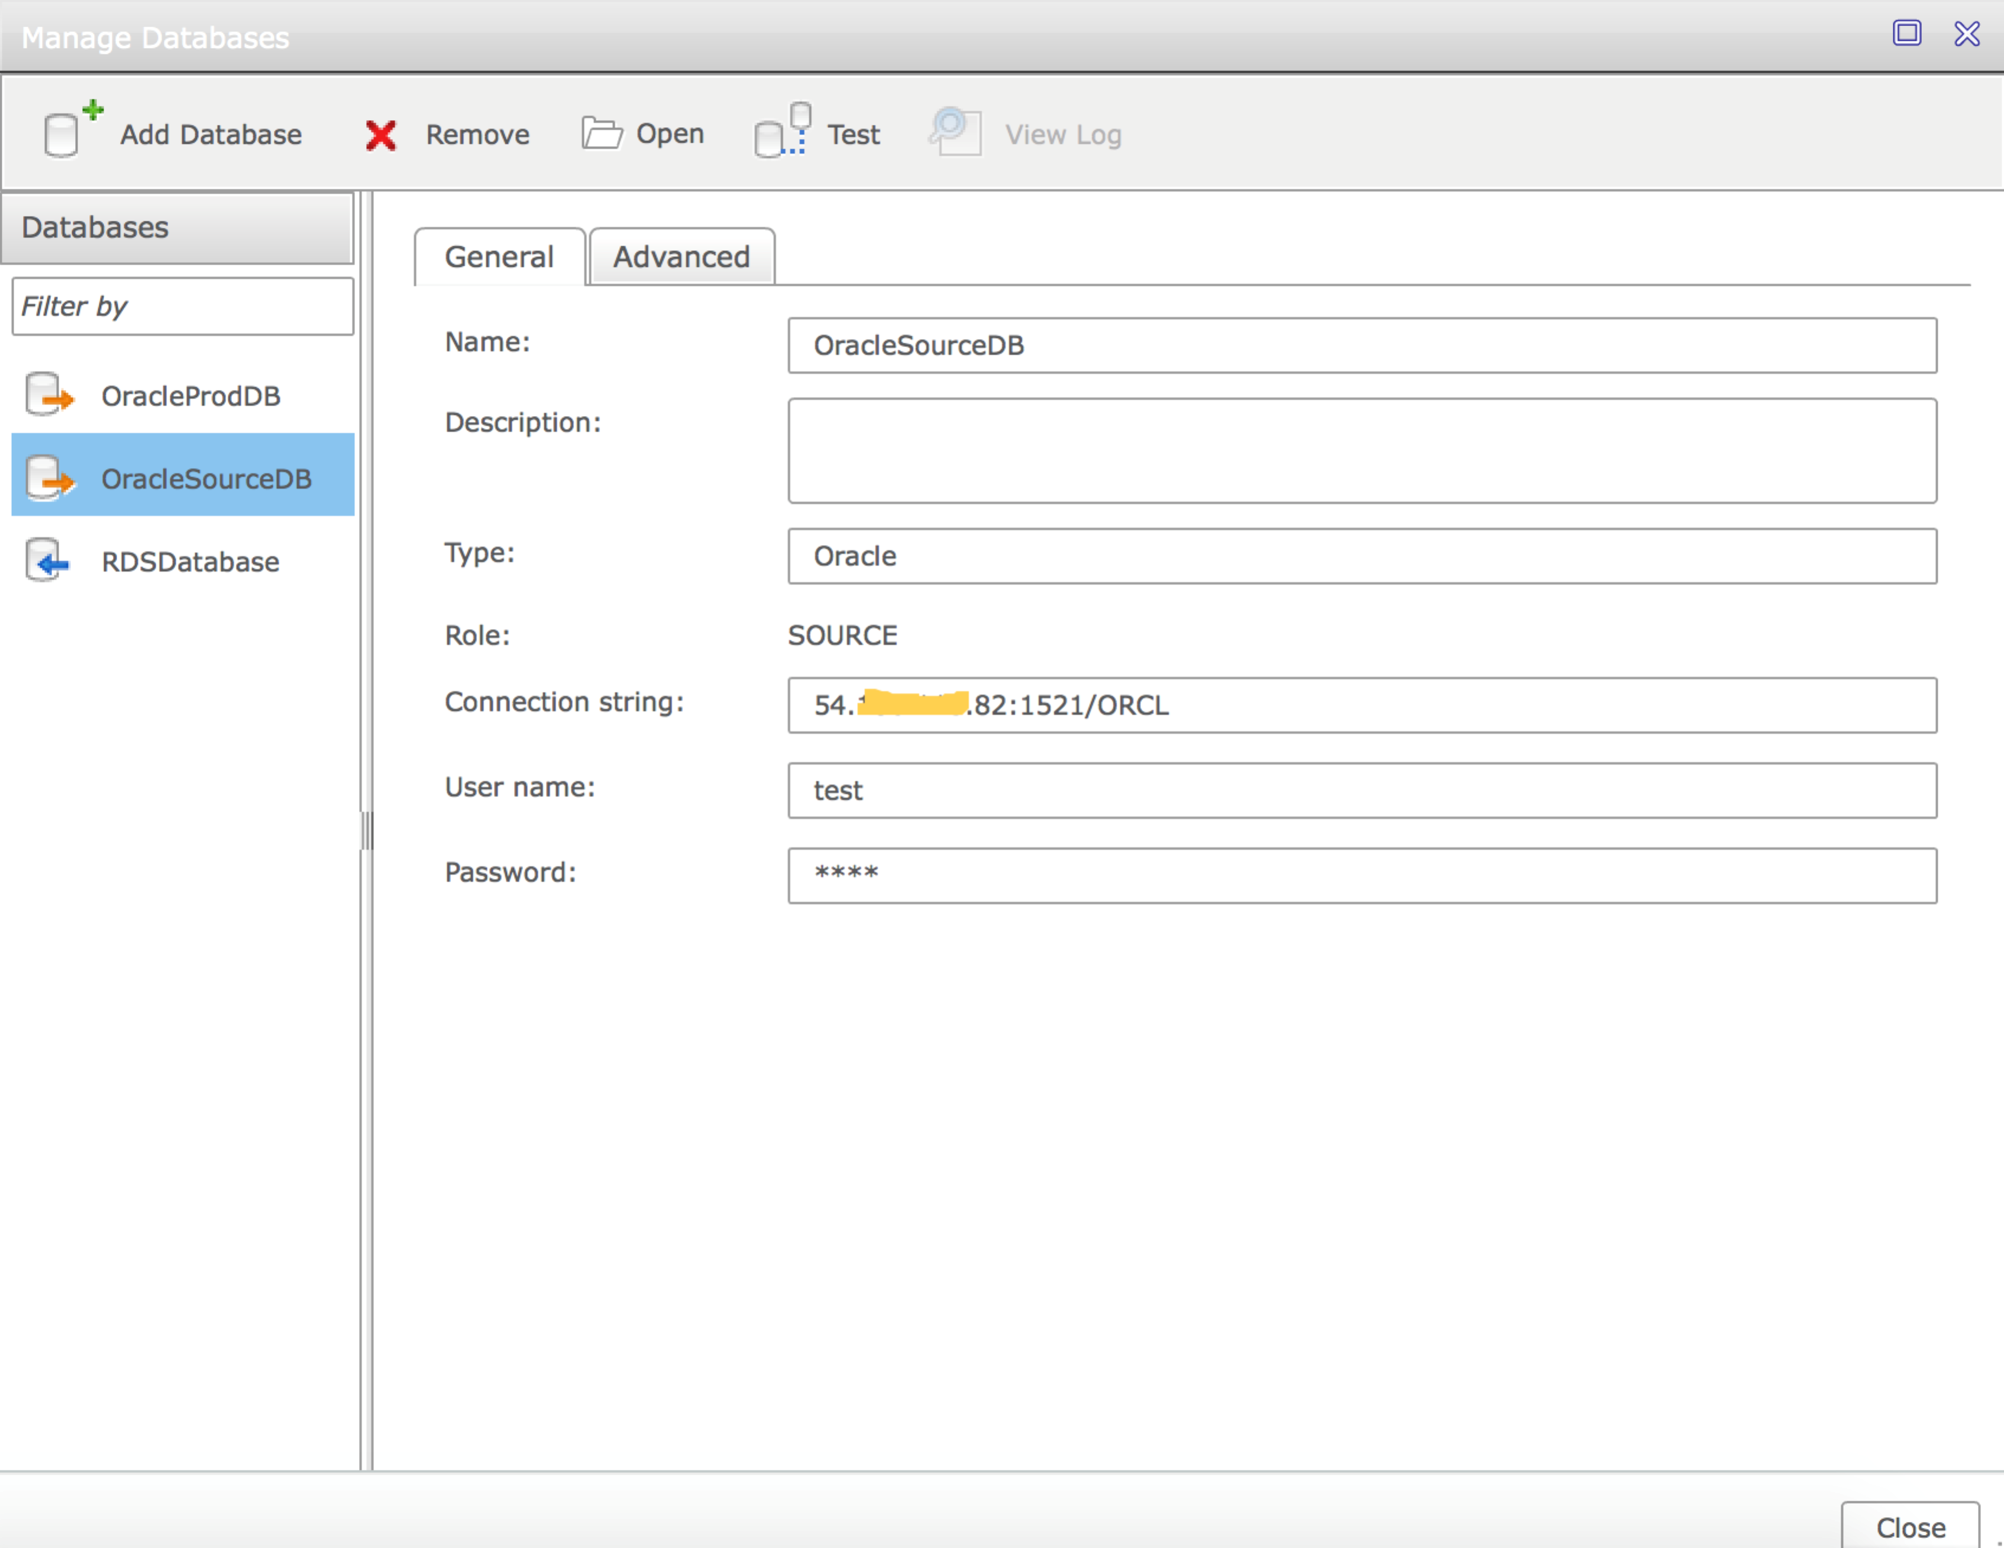
Task: Click the User name: label
Action: (521, 788)
